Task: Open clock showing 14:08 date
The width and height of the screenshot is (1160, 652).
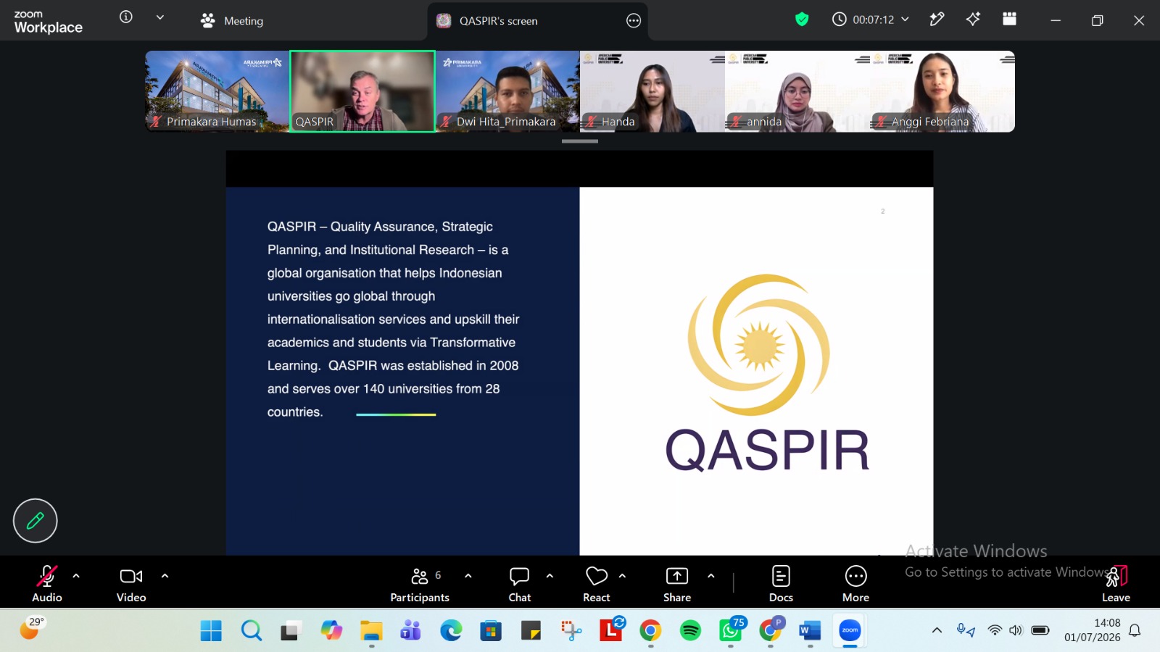Action: tap(1093, 630)
